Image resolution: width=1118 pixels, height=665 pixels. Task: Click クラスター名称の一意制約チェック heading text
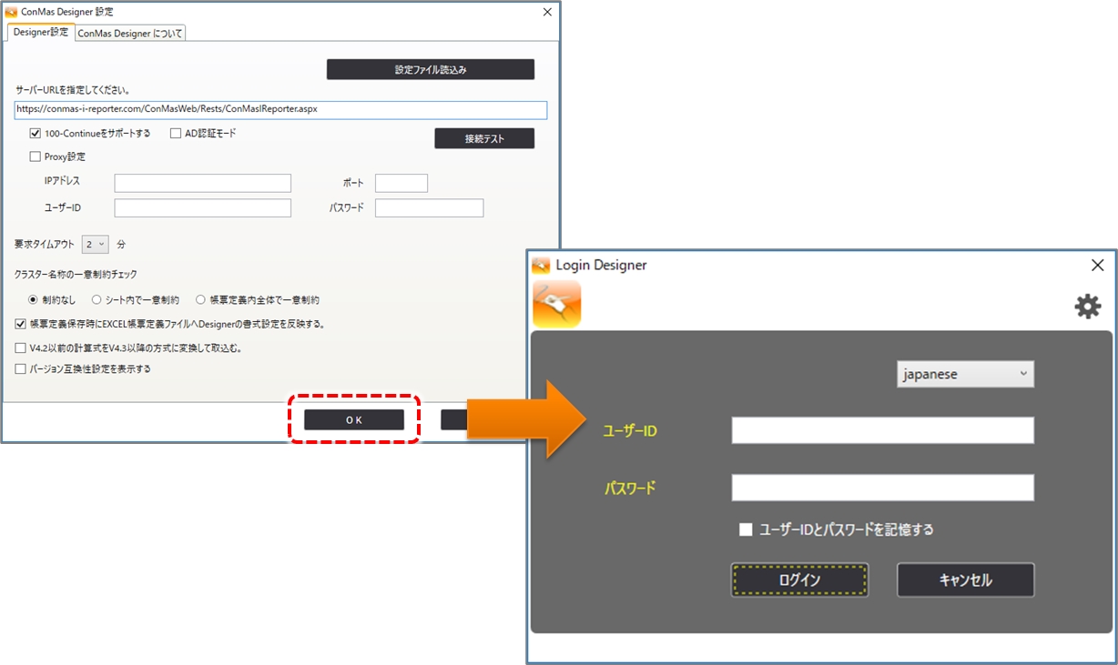pos(76,275)
